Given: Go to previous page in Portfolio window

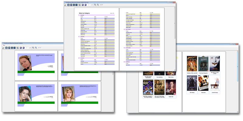Looking at the screenshot, I should click(x=21, y=48).
